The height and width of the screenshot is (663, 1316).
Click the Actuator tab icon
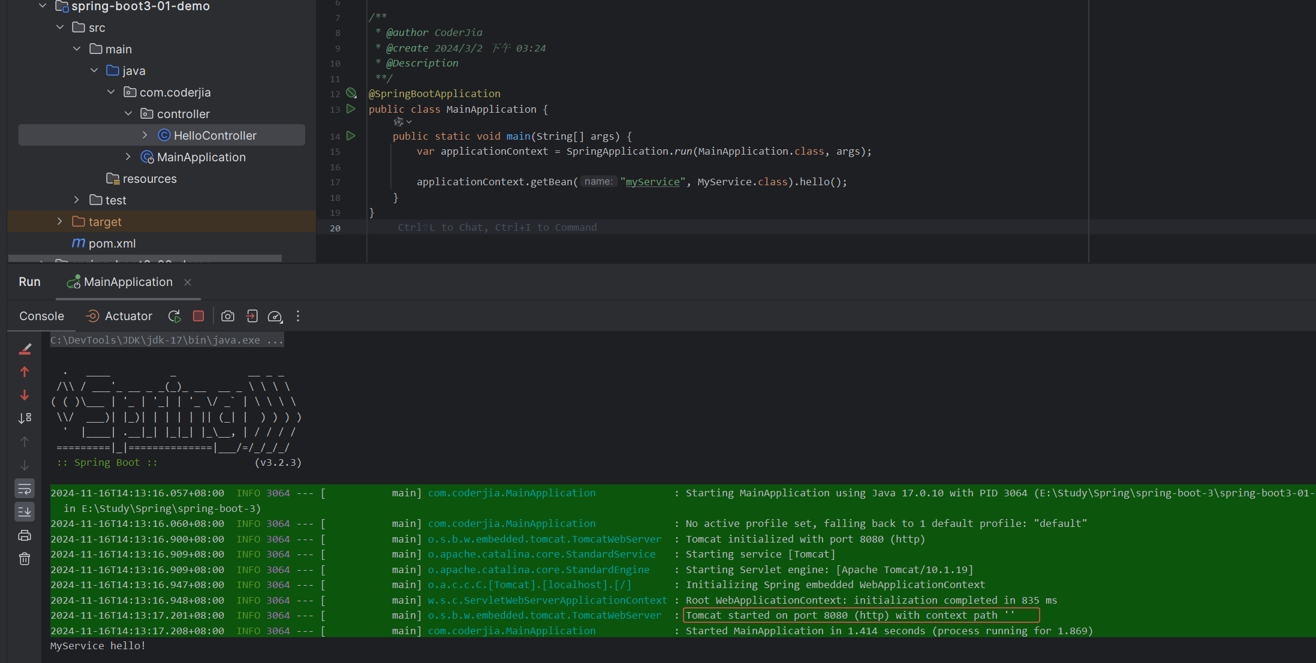(92, 316)
